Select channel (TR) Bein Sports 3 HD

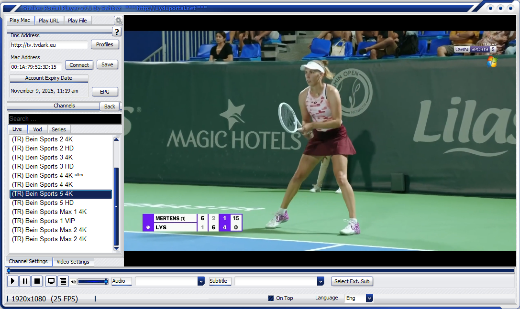[x=61, y=166]
